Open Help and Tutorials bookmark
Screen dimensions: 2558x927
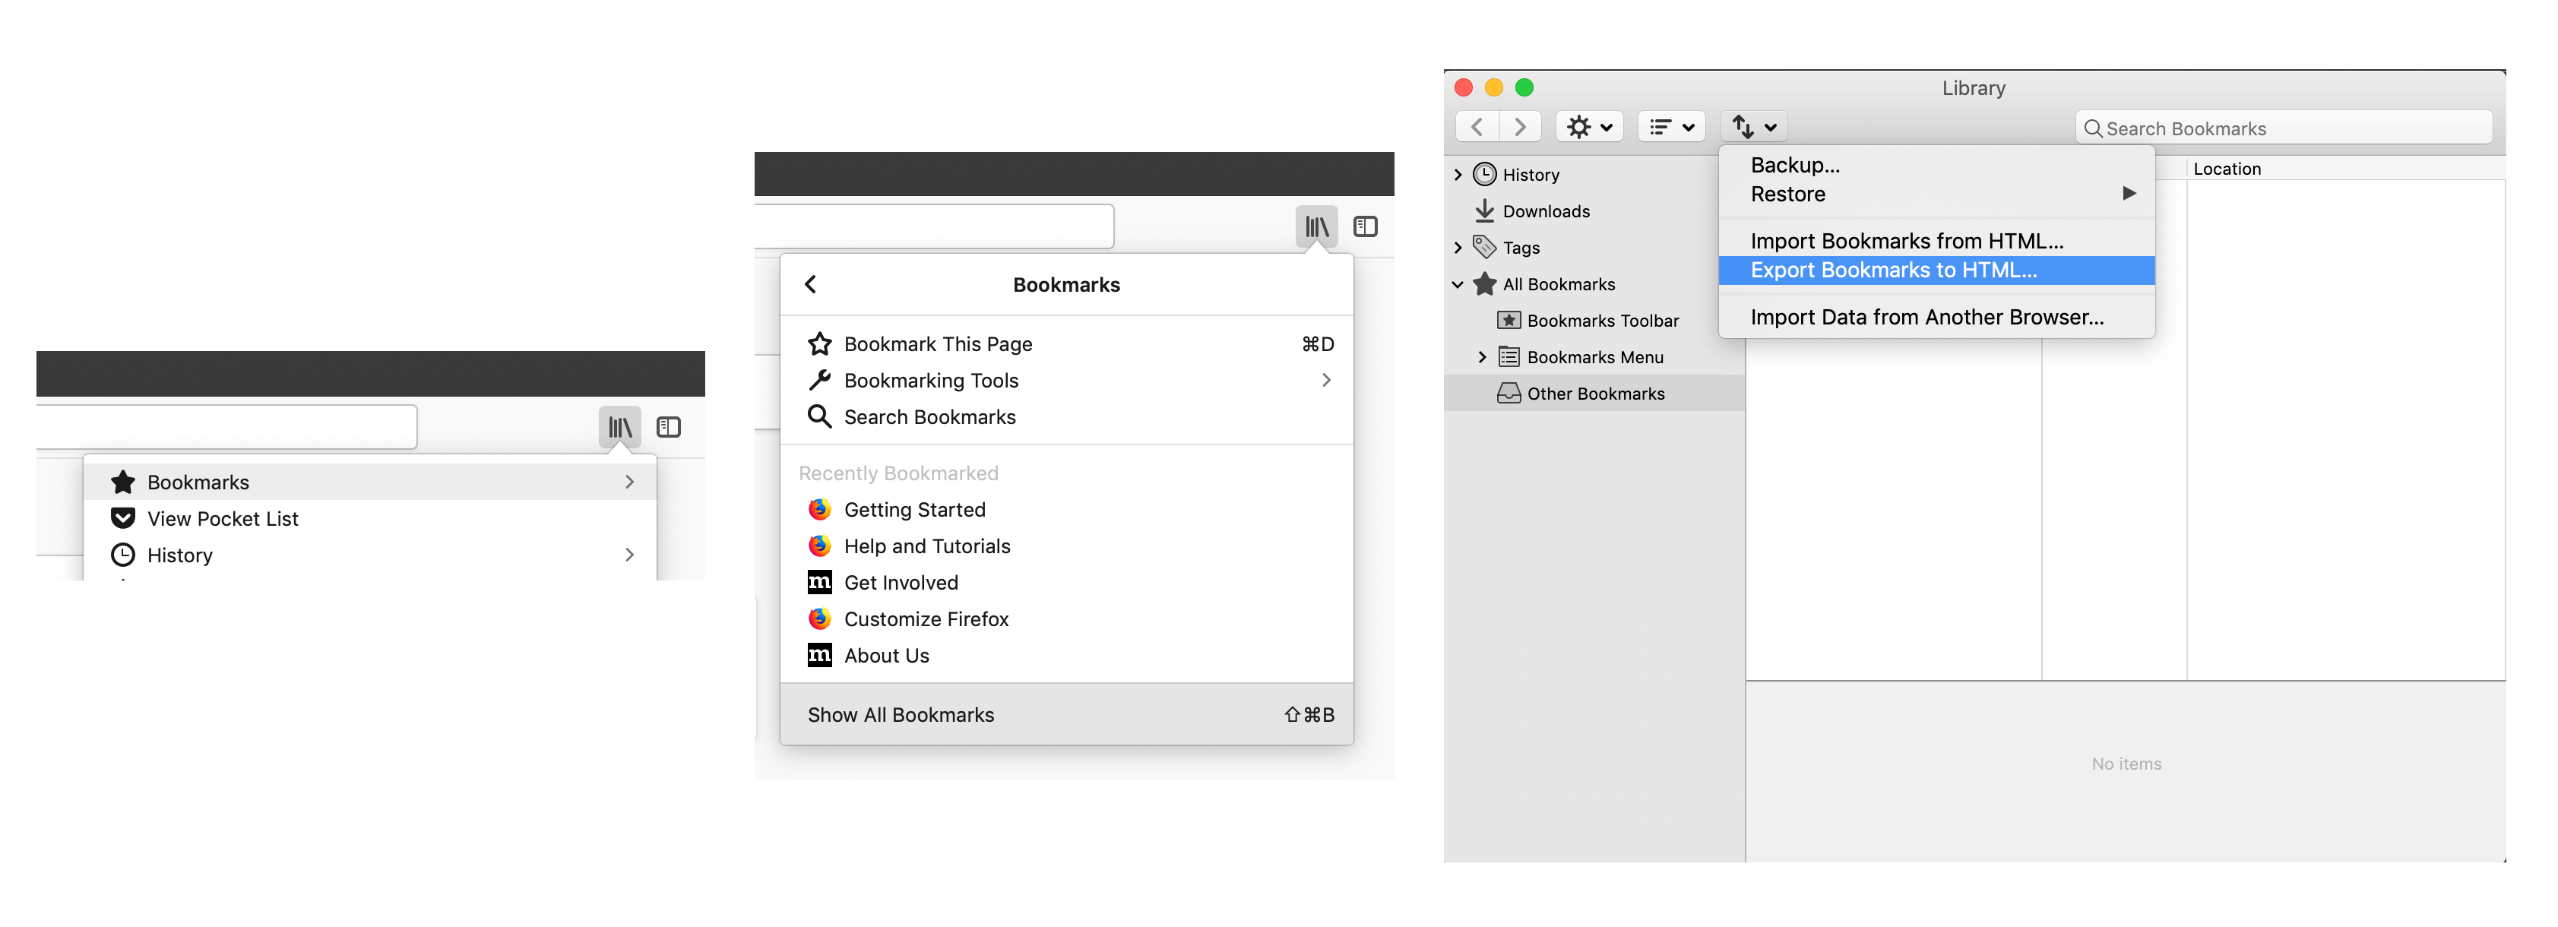point(1068,547)
